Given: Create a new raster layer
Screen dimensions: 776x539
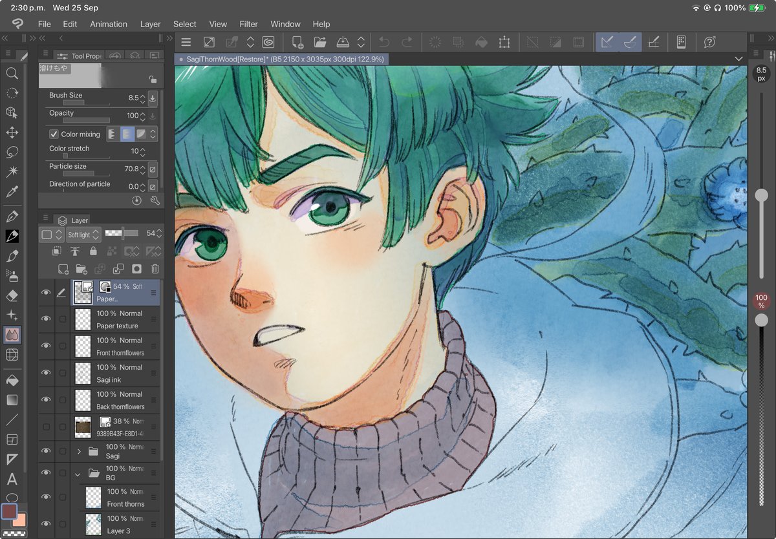Looking at the screenshot, I should click(x=63, y=269).
